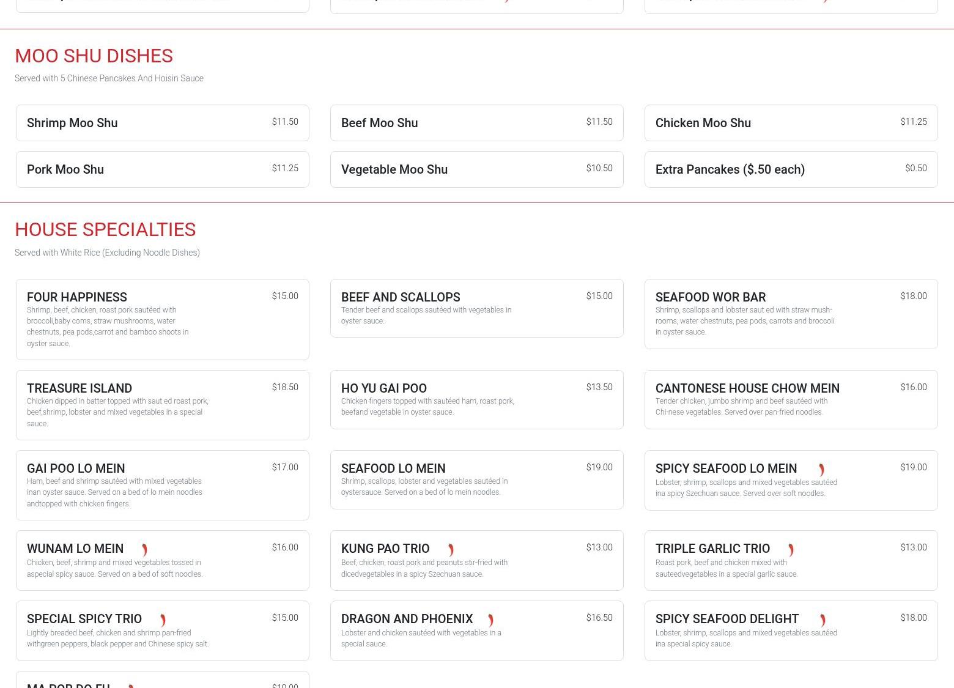The height and width of the screenshot is (688, 954).
Task: Click the chili pepper icon beside Spicy Seafood Lo Mein
Action: point(821,470)
